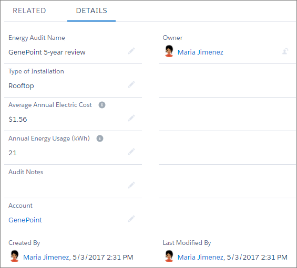Viewport: 297px width, 268px height.
Task: Click the Rooftop installation value
Action: [x=21, y=86]
